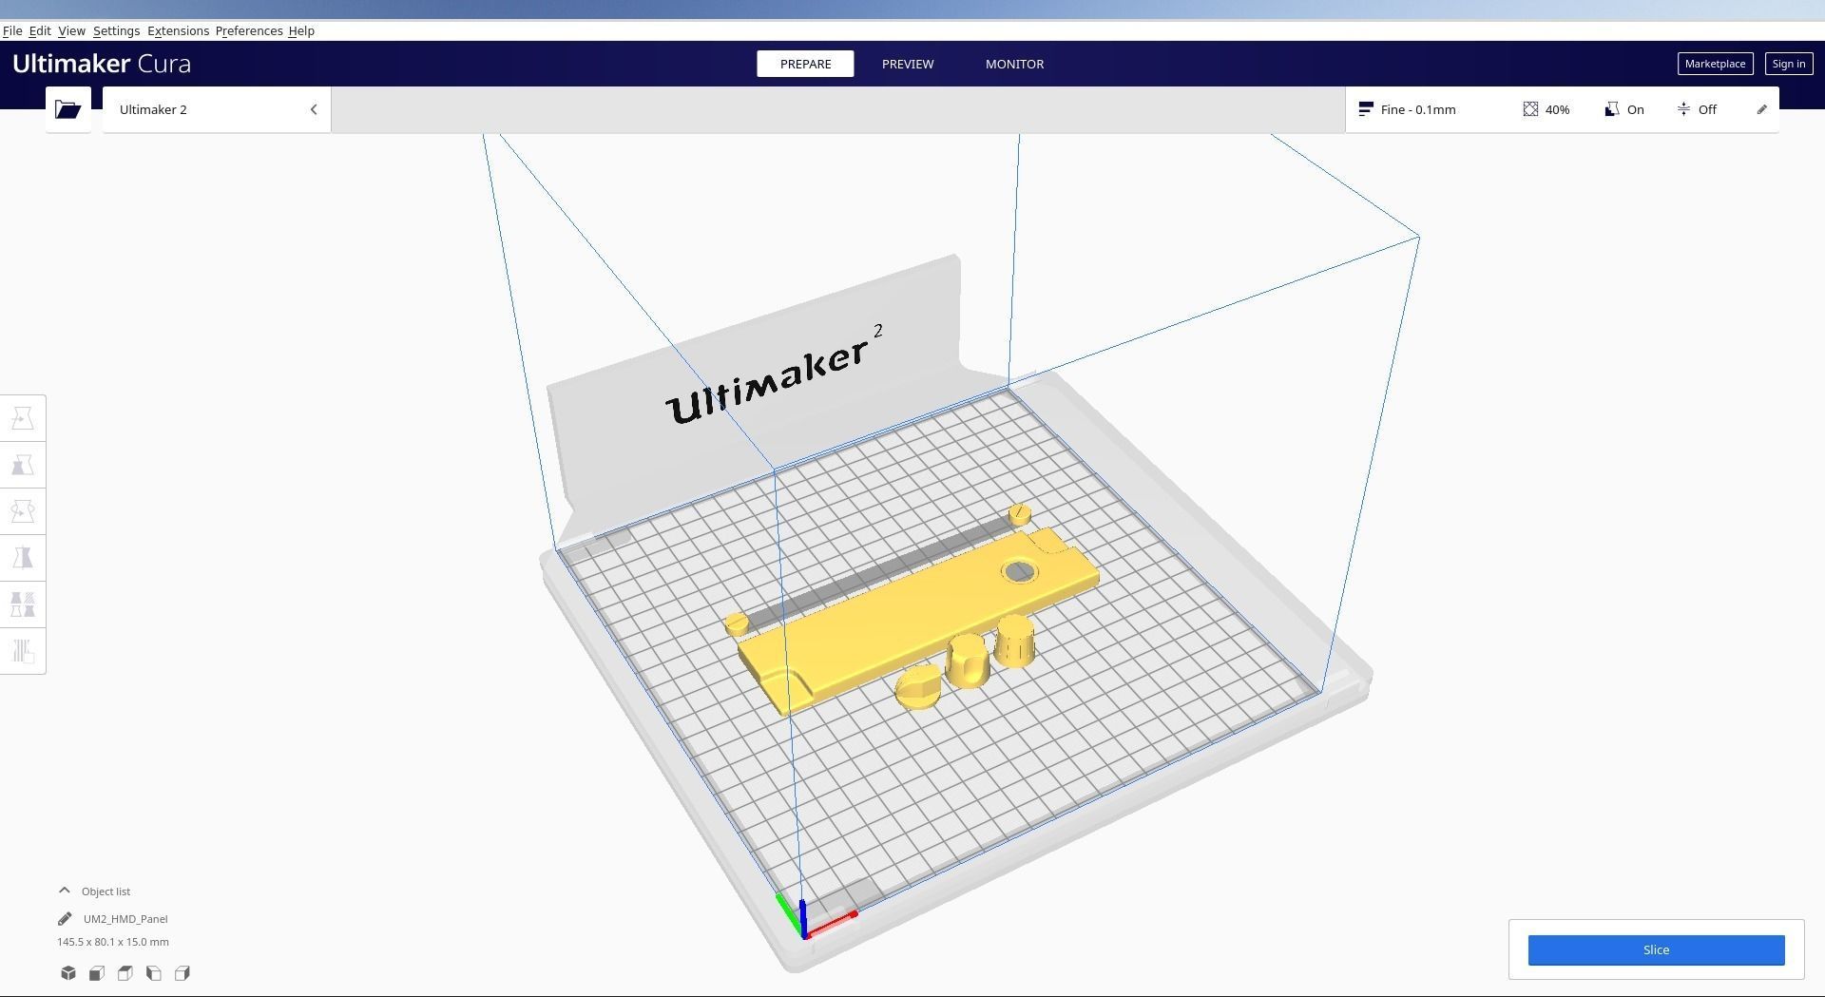1825x997 pixels.
Task: Switch to 3D perspective view cube icon
Action: click(68, 973)
